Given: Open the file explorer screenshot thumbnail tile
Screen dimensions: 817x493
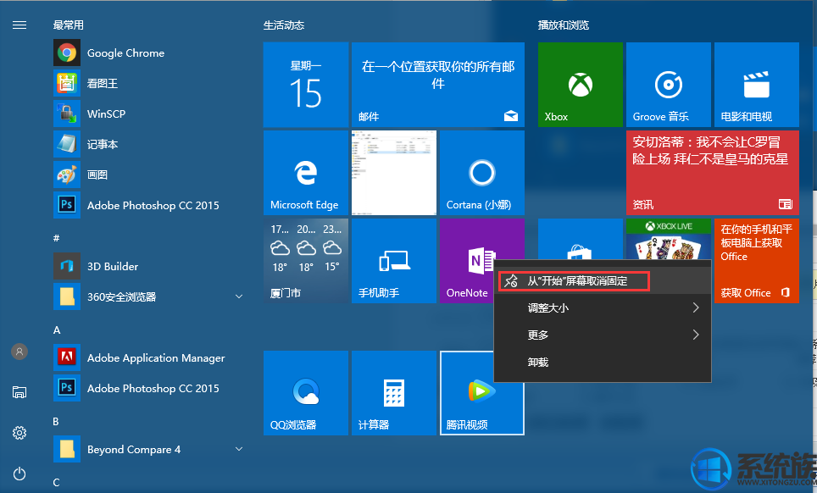Looking at the screenshot, I should (x=394, y=173).
